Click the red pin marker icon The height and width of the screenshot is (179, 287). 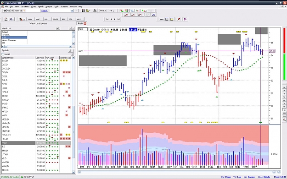coord(179,19)
